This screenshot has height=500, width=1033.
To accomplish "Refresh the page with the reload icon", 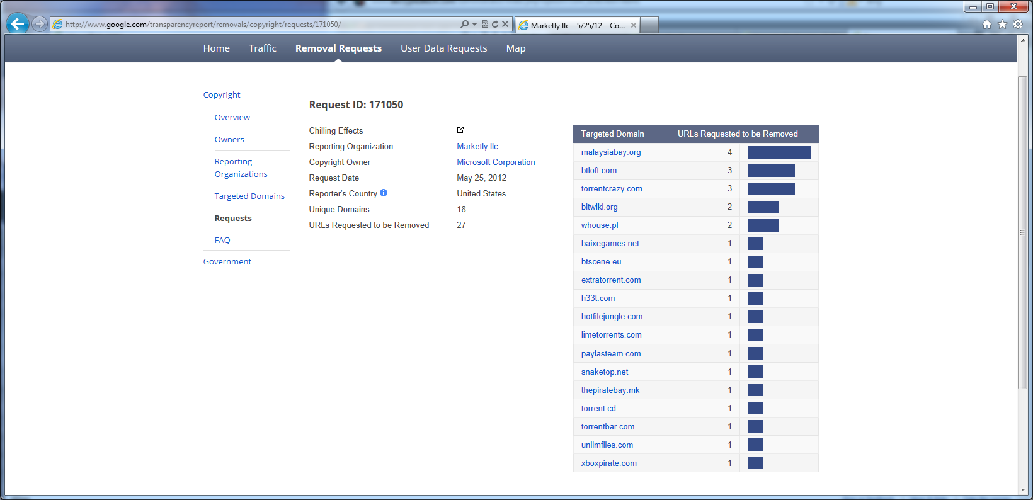I will [x=495, y=25].
